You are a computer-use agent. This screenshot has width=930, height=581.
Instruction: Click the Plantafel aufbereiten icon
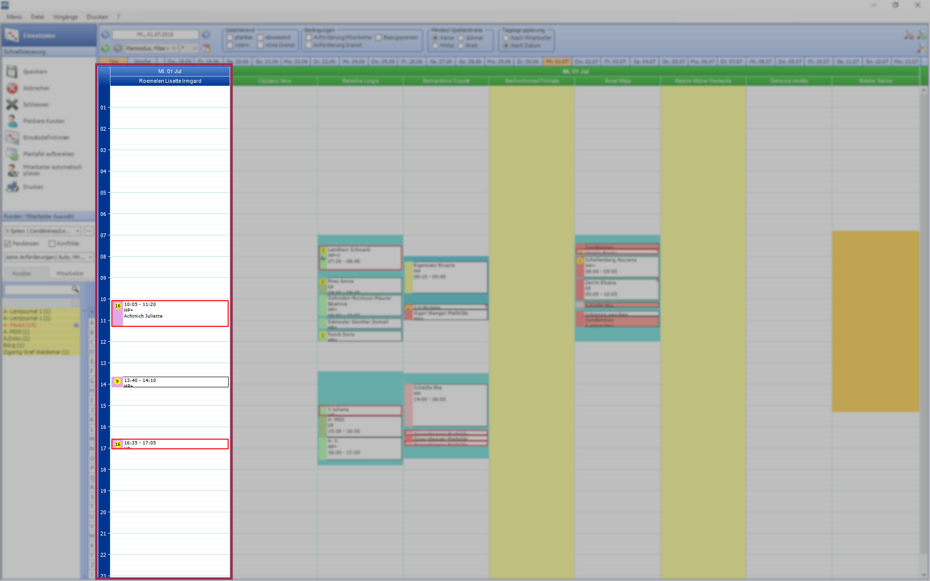(12, 154)
